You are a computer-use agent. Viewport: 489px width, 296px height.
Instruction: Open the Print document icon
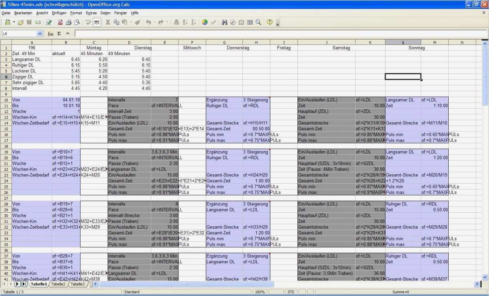[68, 22]
